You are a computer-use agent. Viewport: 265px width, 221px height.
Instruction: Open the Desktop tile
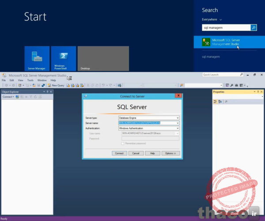(103, 58)
